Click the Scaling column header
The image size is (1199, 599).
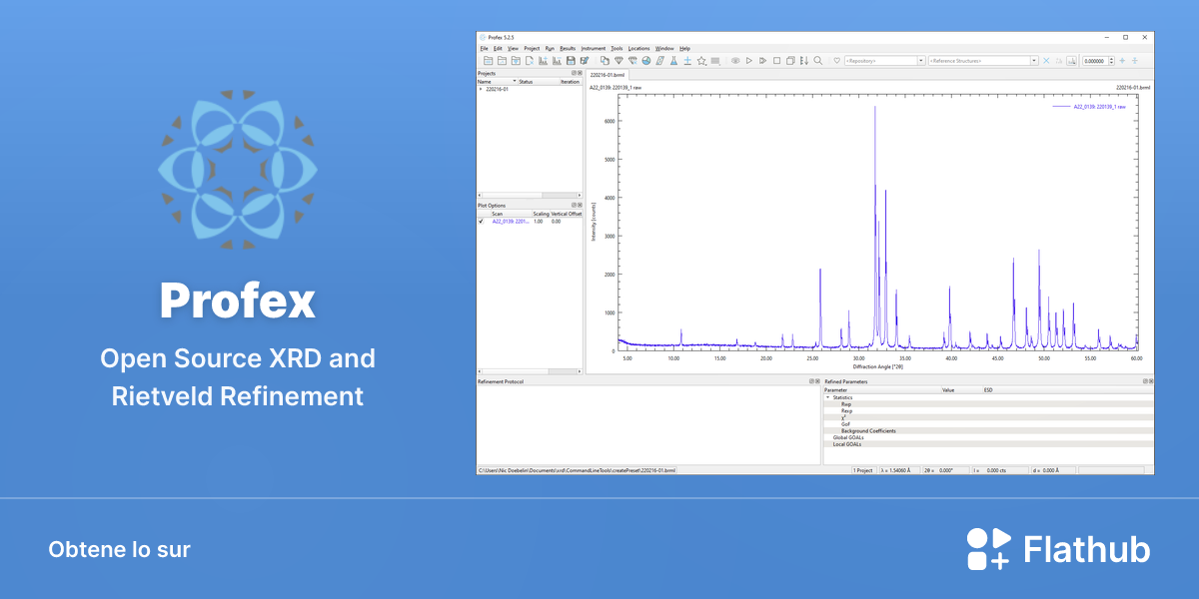541,214
